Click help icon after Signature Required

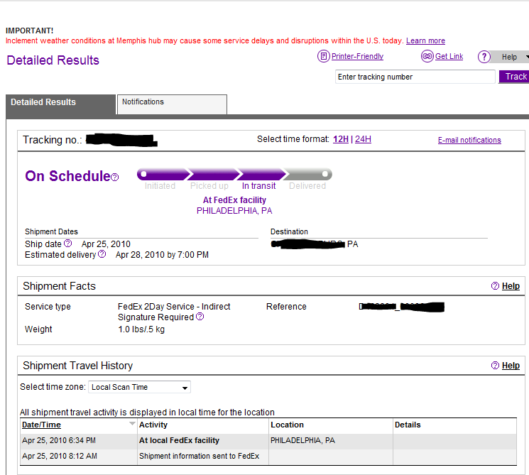pyautogui.click(x=200, y=317)
